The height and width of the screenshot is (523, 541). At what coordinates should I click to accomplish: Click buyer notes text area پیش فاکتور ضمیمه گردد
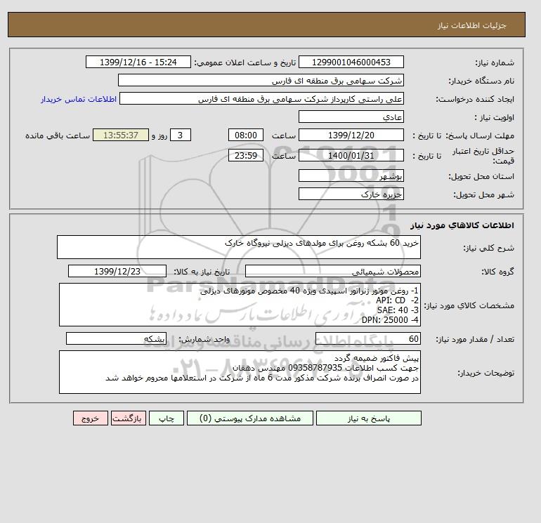(240, 372)
